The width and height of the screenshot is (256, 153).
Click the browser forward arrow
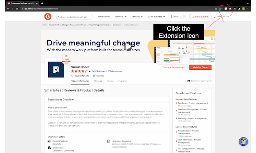point(12,9)
